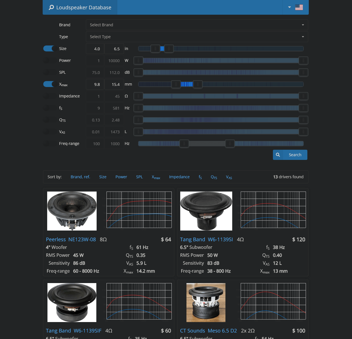Screen dimensions: 352x339
Task: Open the CT Sounds Meso response graph
Action: 273,301
